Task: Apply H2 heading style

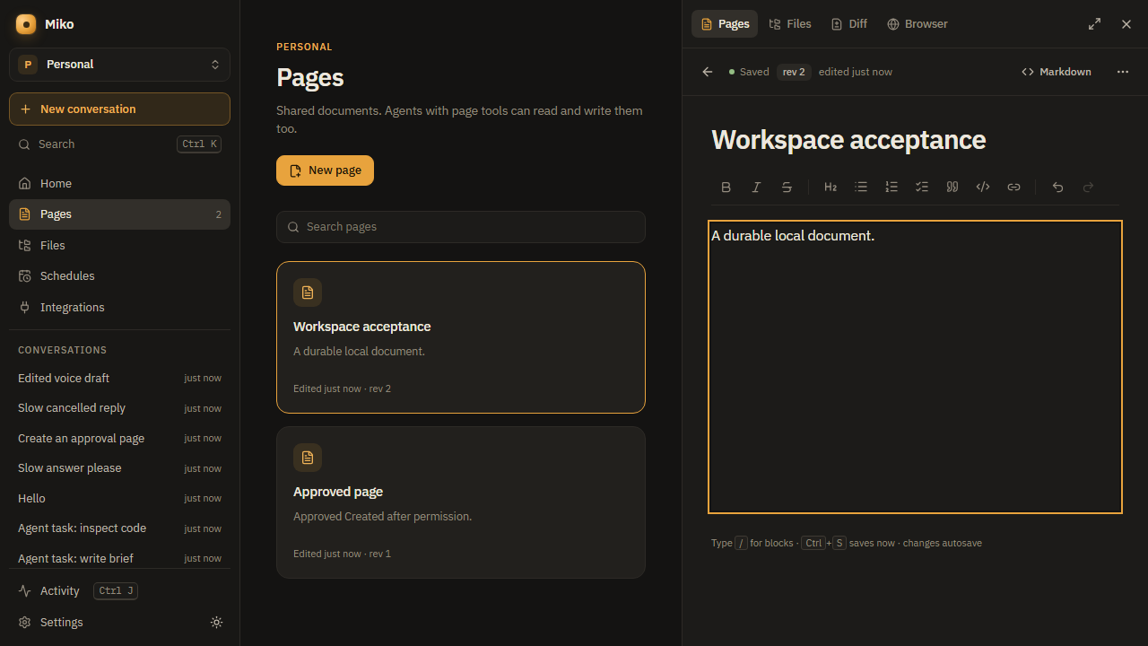Action: pos(831,187)
